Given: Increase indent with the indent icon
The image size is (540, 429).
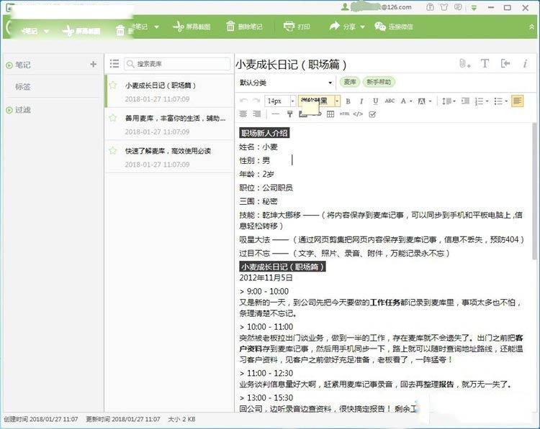Looking at the screenshot, I should (465, 101).
